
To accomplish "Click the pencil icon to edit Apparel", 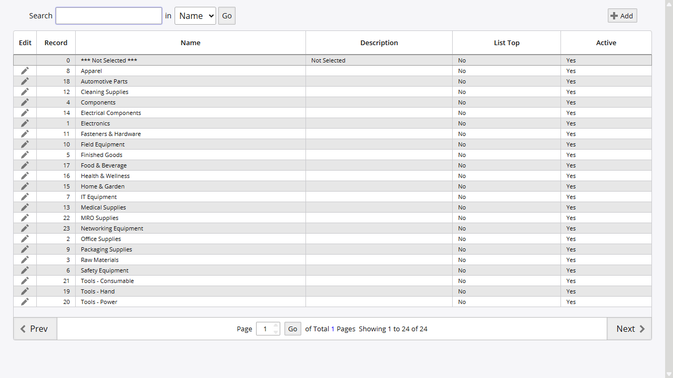I will pos(25,71).
